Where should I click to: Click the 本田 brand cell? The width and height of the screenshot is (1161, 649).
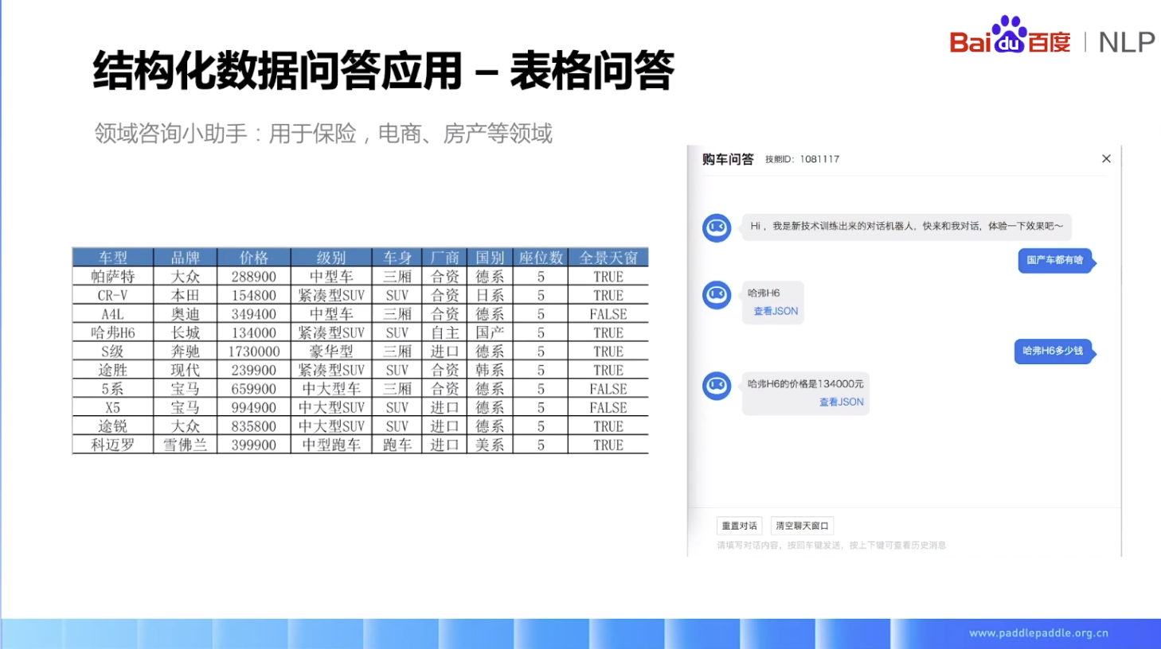click(x=186, y=295)
